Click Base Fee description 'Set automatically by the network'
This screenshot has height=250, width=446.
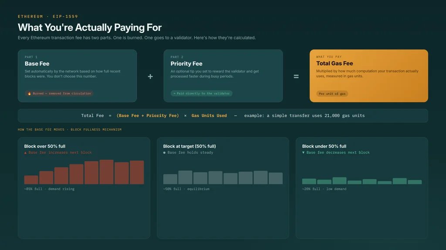[x=73, y=74]
